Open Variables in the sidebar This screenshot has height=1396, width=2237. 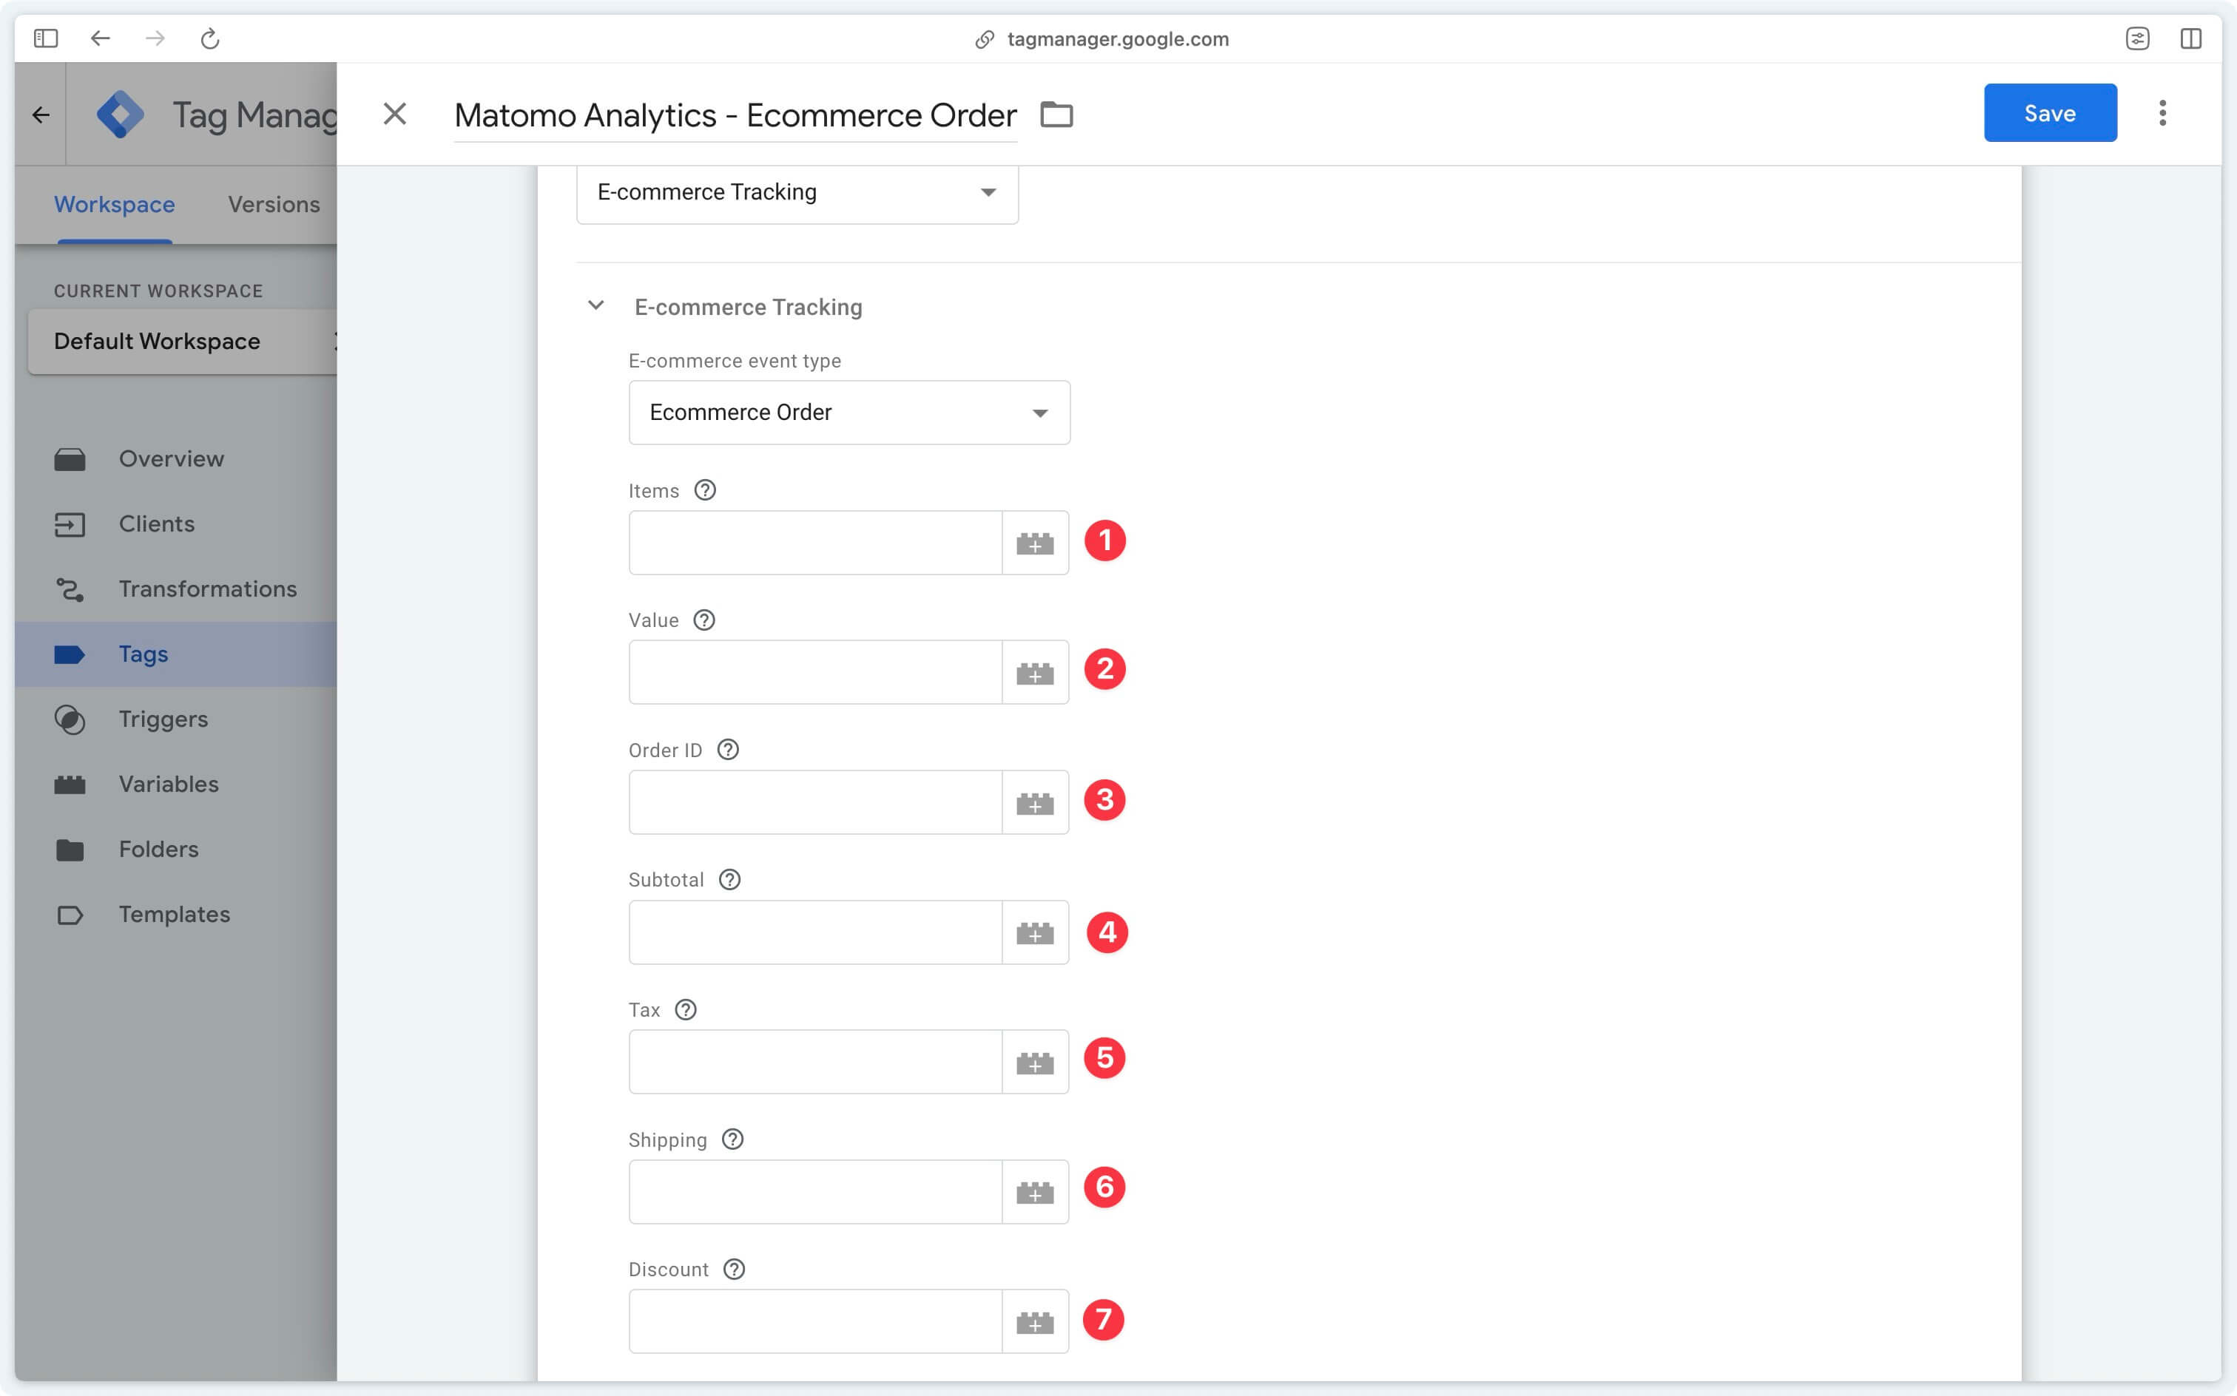tap(175, 784)
